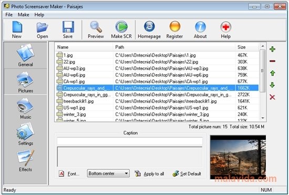Expand the Bottom center caption position dropdown
The width and height of the screenshot is (289, 195).
click(x=108, y=173)
